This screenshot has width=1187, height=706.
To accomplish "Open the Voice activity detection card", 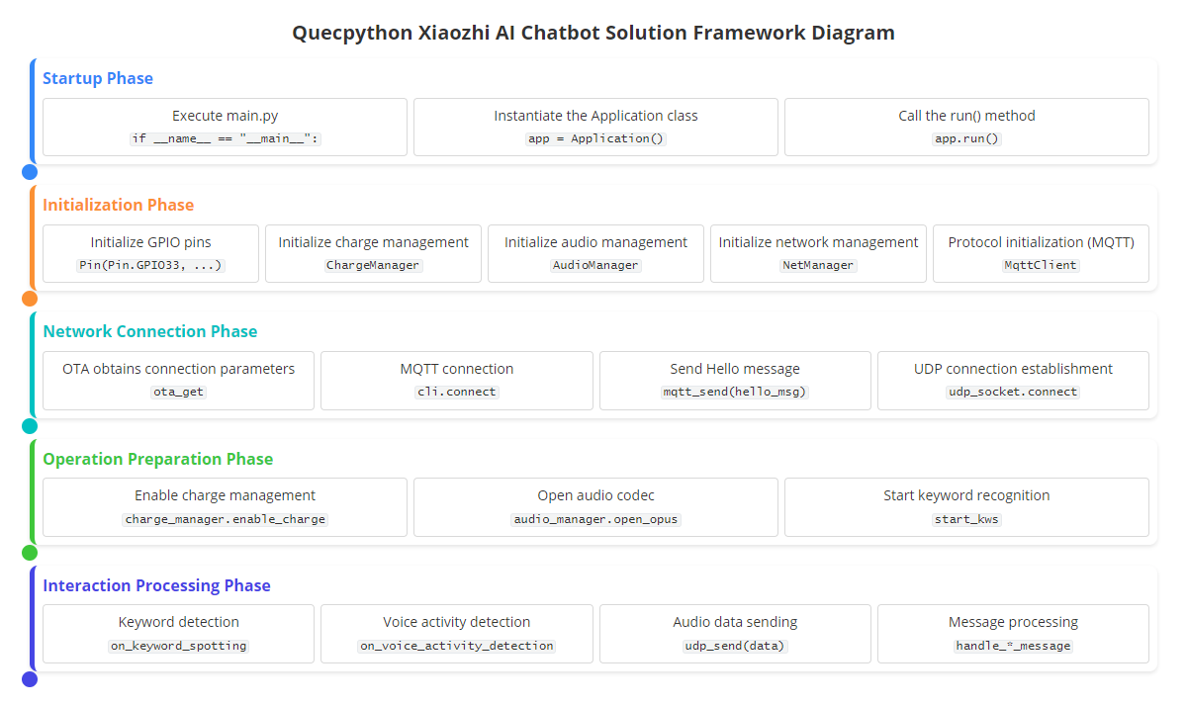I will (457, 634).
